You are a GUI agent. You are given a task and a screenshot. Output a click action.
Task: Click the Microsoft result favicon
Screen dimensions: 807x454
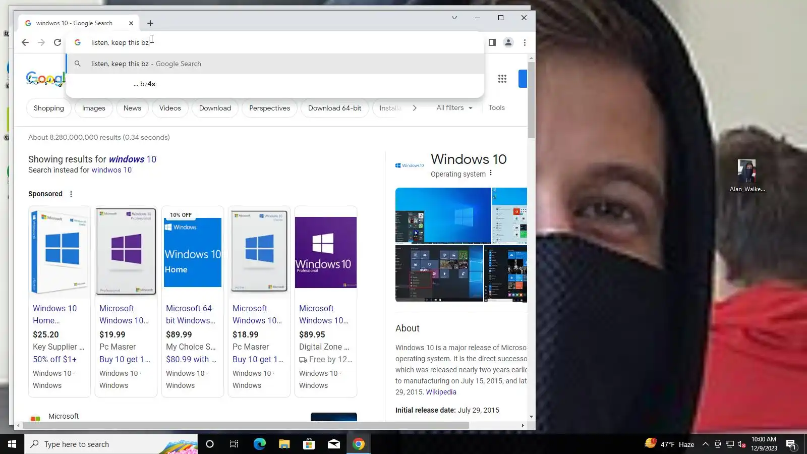[35, 418]
